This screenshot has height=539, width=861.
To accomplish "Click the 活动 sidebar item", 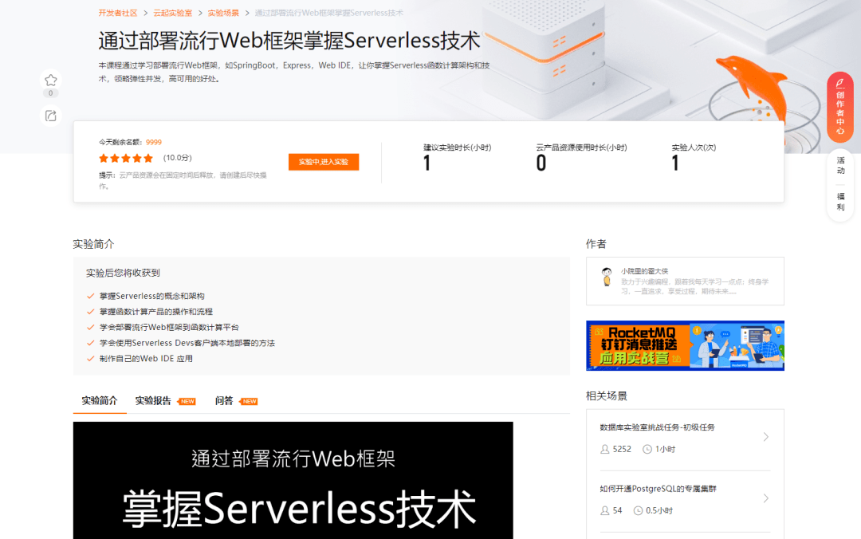I will 840,165.
